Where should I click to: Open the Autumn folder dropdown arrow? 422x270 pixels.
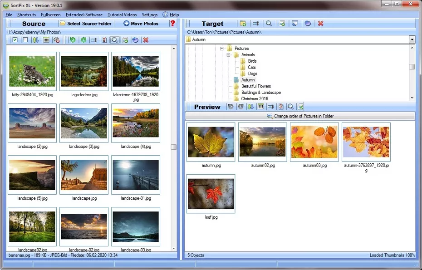pos(412,39)
